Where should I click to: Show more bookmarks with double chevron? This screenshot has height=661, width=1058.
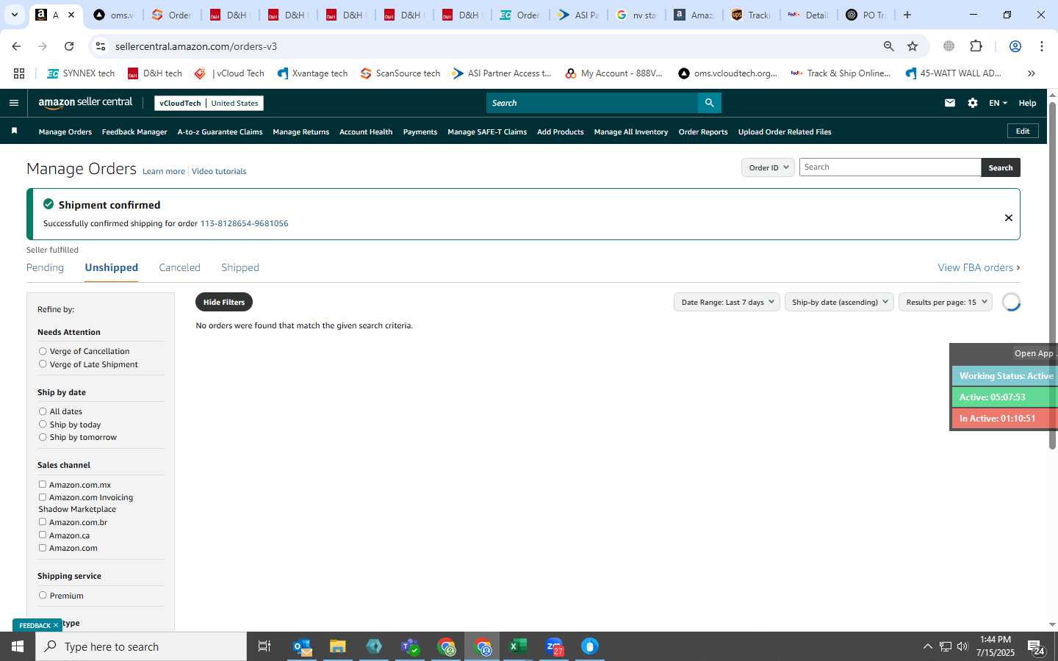click(x=1032, y=73)
